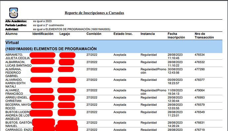This screenshot has height=131, width=228.
Task: Click student name ALVARADO, KAREN EDITH NATALÍ
Action: point(15,83)
